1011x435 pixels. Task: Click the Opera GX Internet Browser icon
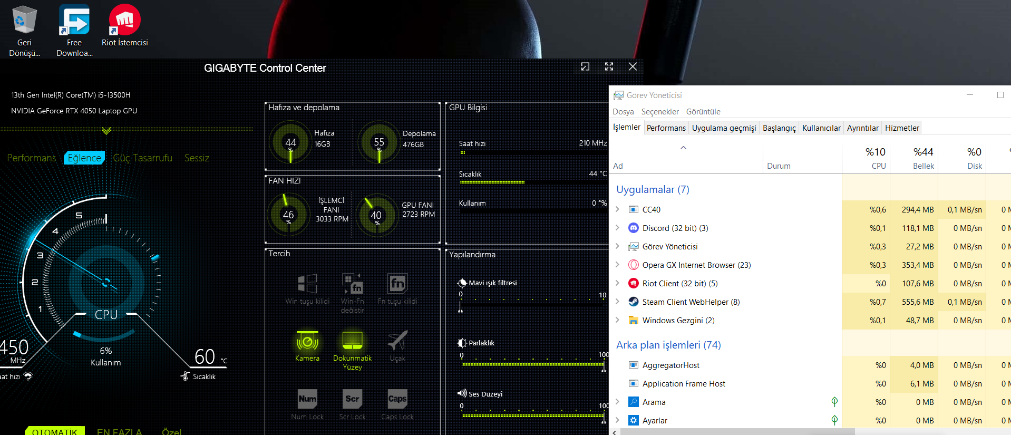click(633, 265)
